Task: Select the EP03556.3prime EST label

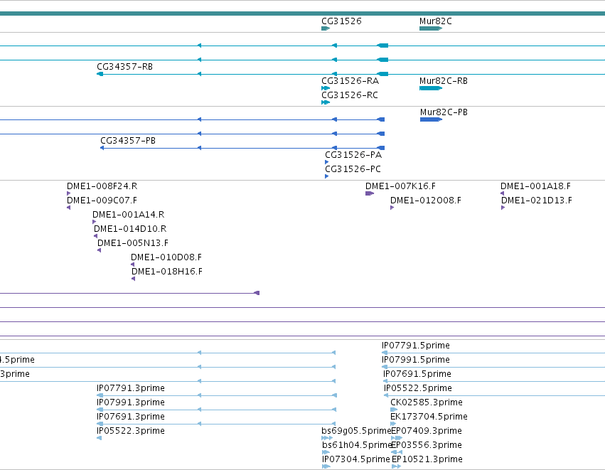Action: pyautogui.click(x=427, y=446)
